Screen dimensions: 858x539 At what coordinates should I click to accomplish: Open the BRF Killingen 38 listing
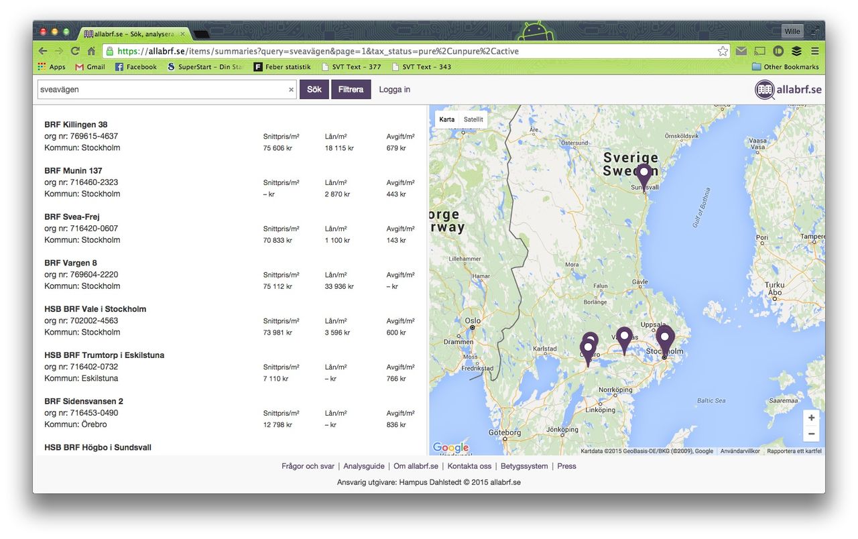point(76,124)
